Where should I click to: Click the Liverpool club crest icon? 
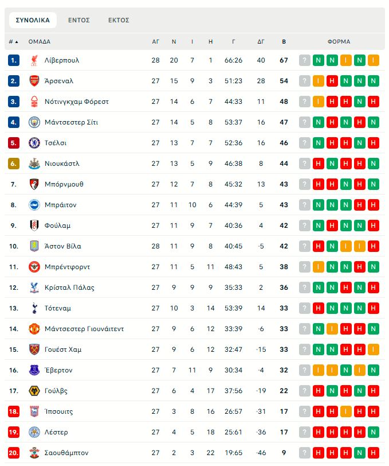point(34,60)
